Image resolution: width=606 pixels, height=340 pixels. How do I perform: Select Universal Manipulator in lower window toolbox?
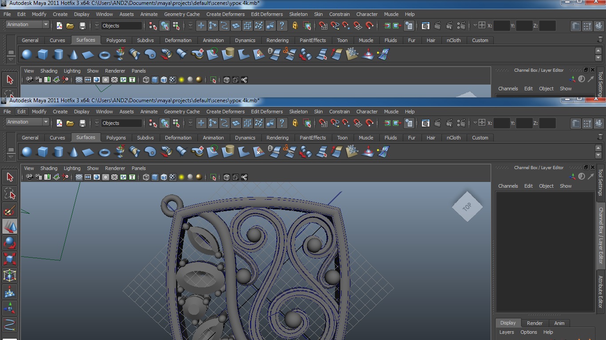tap(10, 275)
